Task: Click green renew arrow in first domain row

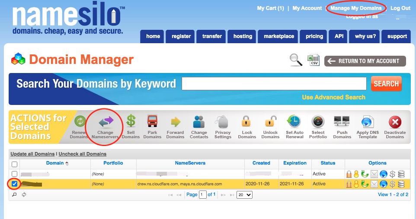Action: (365, 174)
